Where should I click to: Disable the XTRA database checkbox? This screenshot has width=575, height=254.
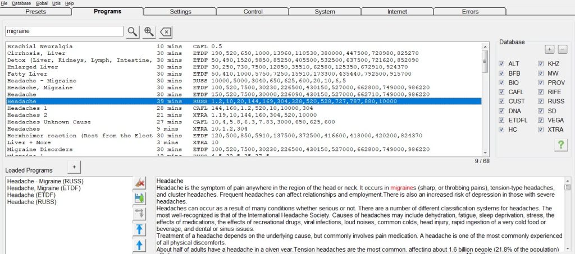[x=541, y=130]
